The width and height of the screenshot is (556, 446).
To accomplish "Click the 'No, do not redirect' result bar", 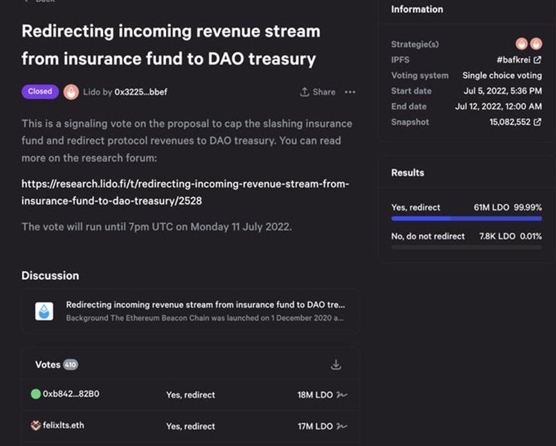I will (466, 247).
